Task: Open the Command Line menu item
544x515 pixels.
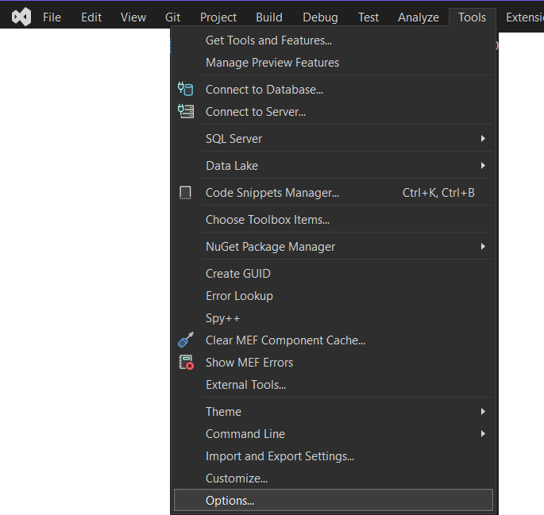Action: [333, 434]
